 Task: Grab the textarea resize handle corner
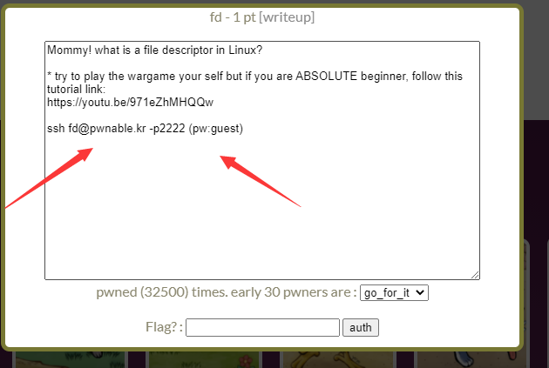click(x=475, y=275)
